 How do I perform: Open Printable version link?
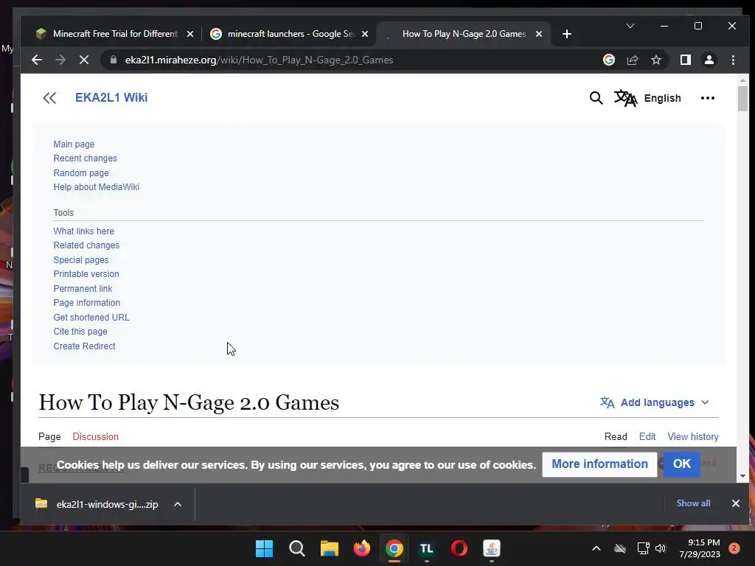pos(86,274)
